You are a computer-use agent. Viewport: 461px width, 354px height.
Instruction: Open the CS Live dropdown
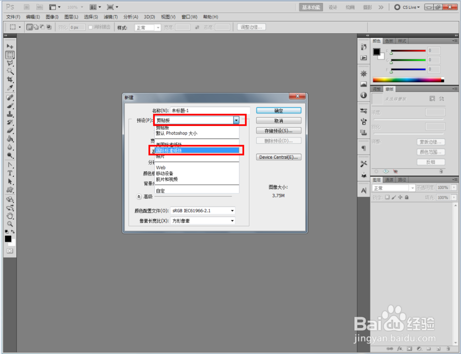(x=408, y=7)
